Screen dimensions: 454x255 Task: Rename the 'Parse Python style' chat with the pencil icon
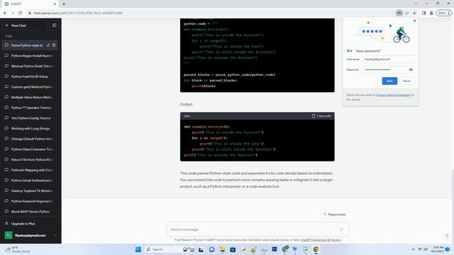(48, 45)
